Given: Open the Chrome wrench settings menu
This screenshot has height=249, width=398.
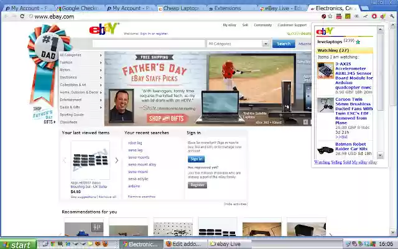Looking at the screenshot, I should tap(392, 17).
